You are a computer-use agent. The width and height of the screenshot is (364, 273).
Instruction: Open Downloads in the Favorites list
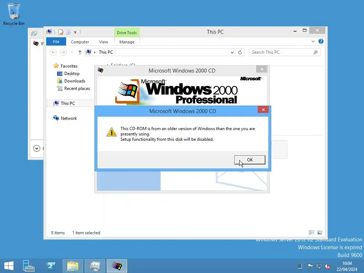(75, 81)
